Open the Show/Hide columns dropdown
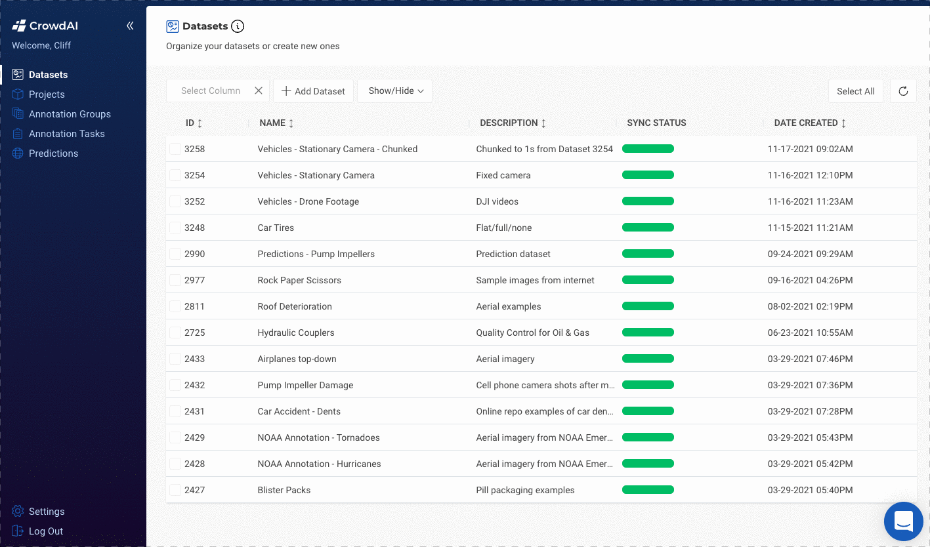Screen dimensions: 930x547 point(395,91)
